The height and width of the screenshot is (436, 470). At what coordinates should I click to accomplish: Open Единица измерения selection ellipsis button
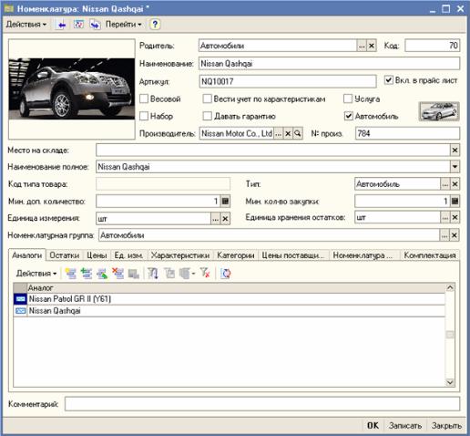(216, 219)
